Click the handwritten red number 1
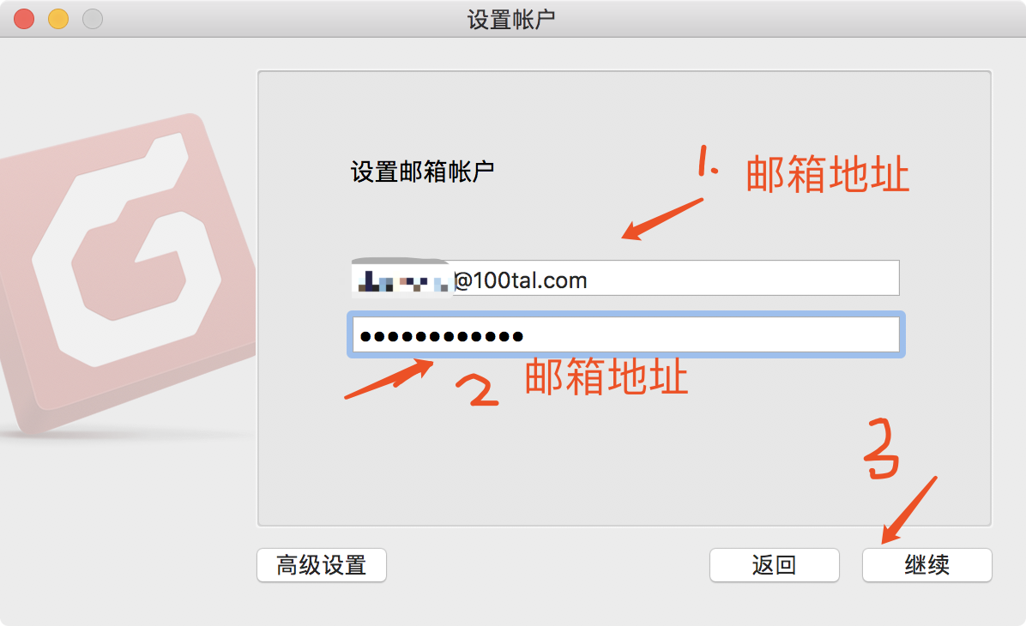The image size is (1026, 626). pyautogui.click(x=707, y=161)
